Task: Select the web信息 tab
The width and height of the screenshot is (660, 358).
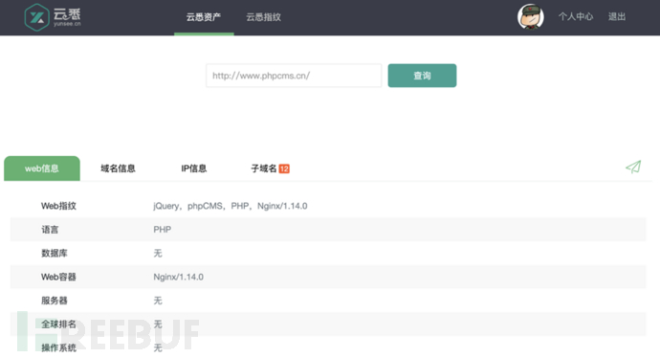Action: [x=42, y=168]
